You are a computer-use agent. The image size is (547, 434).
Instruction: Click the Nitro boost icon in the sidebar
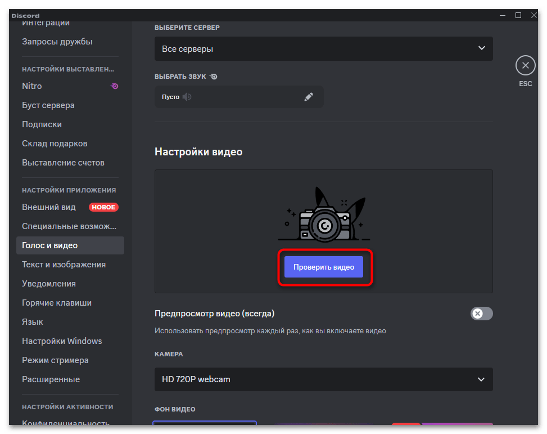point(115,86)
